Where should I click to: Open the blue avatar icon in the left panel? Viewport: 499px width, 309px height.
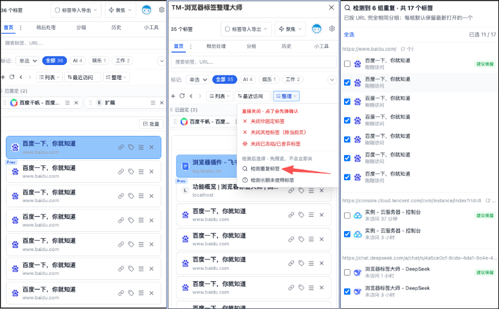point(147,10)
